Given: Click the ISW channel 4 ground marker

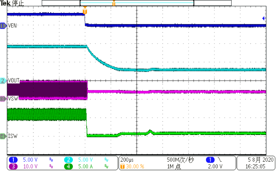Looking at the screenshot, I should click(3, 136).
